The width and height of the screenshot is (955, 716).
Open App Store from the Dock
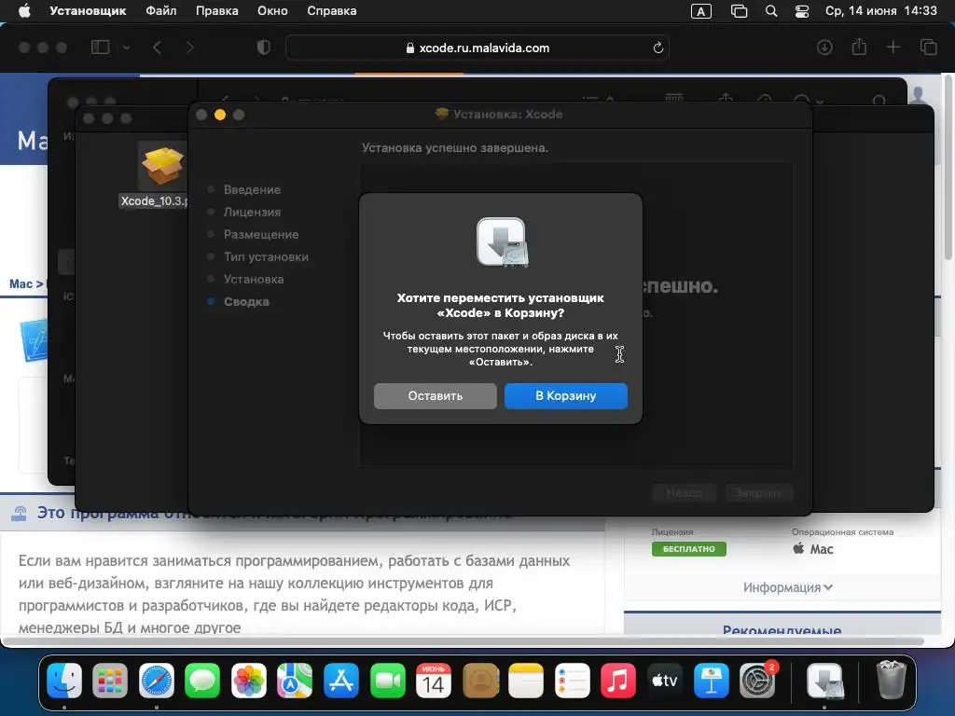[341, 681]
